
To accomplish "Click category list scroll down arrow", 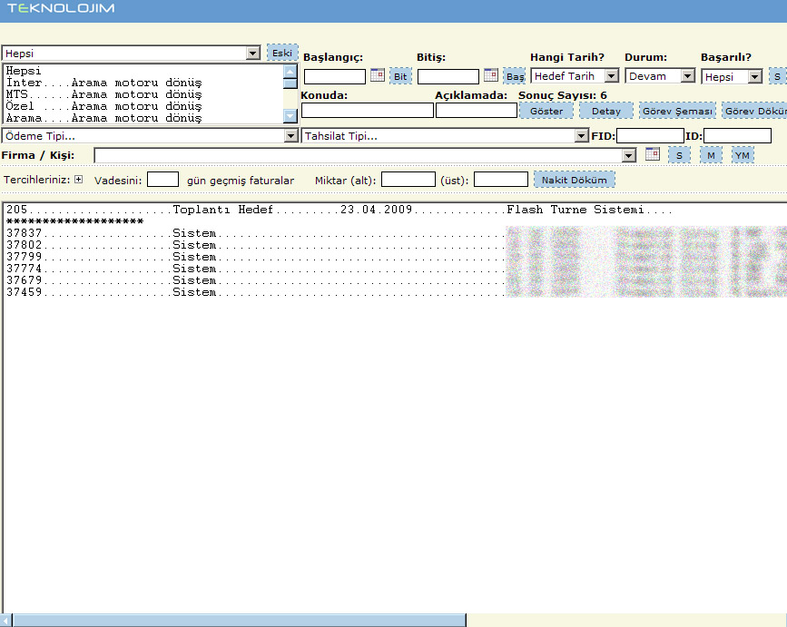I will pyautogui.click(x=290, y=116).
